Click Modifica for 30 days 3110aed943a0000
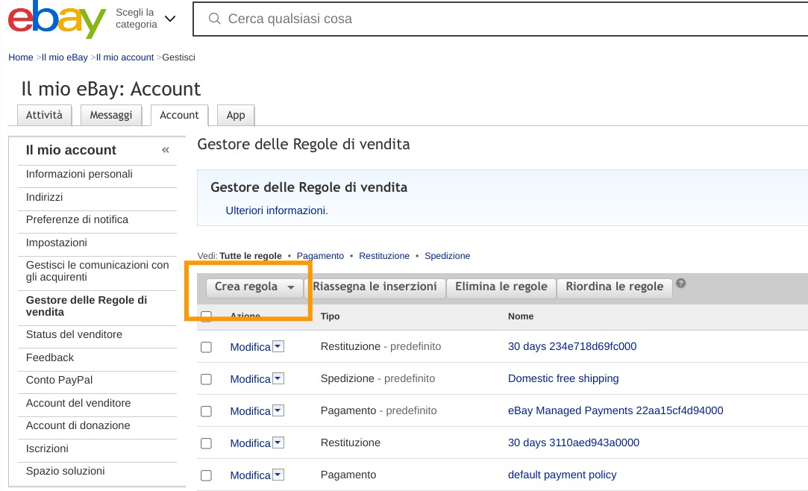The height and width of the screenshot is (491, 808). tap(251, 443)
